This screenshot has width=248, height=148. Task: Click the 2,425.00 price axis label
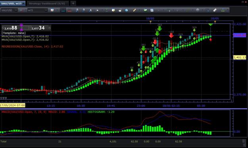[240, 24]
